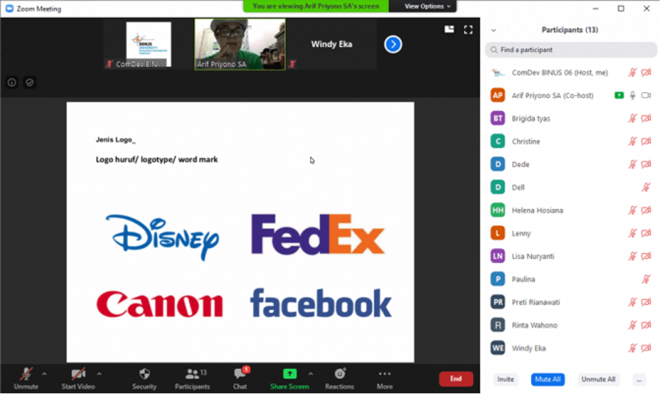
Task: Enter full screen mode
Action: coord(468,30)
